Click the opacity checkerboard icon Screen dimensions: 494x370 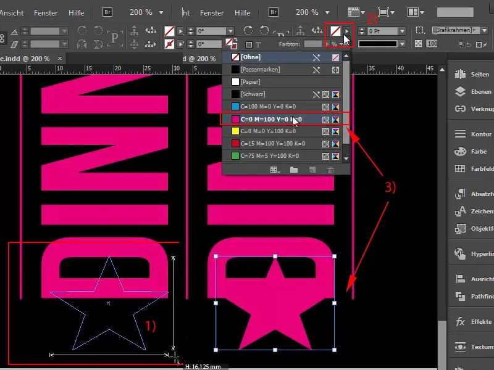tap(419, 43)
